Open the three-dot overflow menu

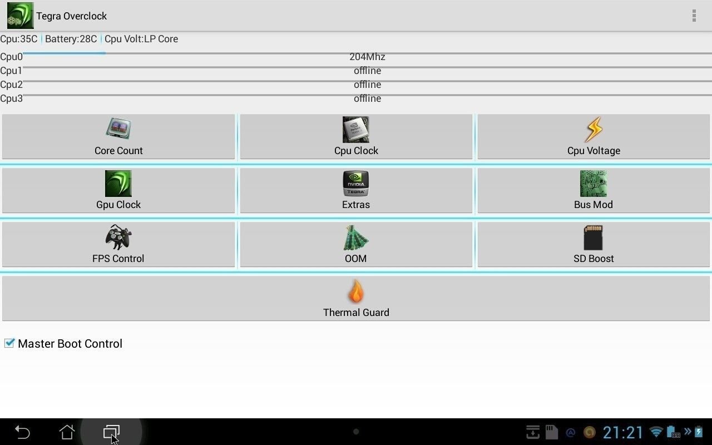[x=694, y=16]
